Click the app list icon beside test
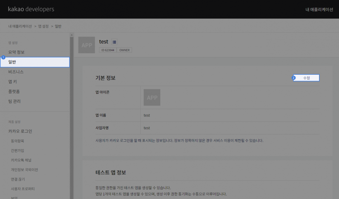Screen dimensions: 339x199 click(115, 42)
